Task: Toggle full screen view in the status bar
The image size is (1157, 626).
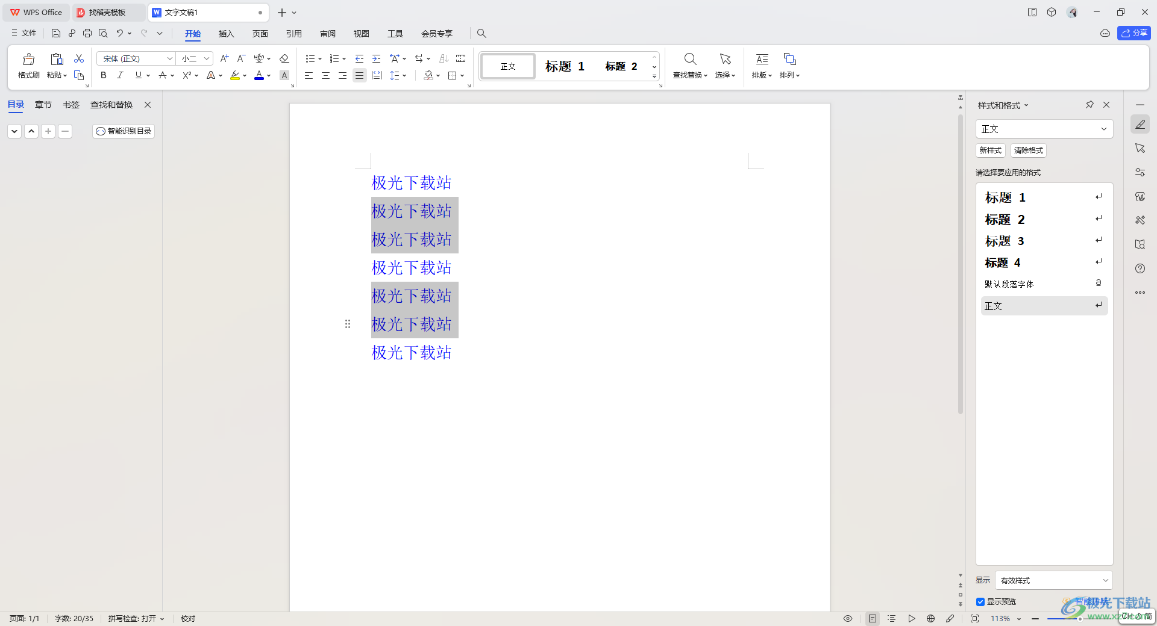Action: 974,618
